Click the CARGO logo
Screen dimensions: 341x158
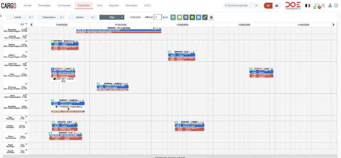[x=9, y=6]
